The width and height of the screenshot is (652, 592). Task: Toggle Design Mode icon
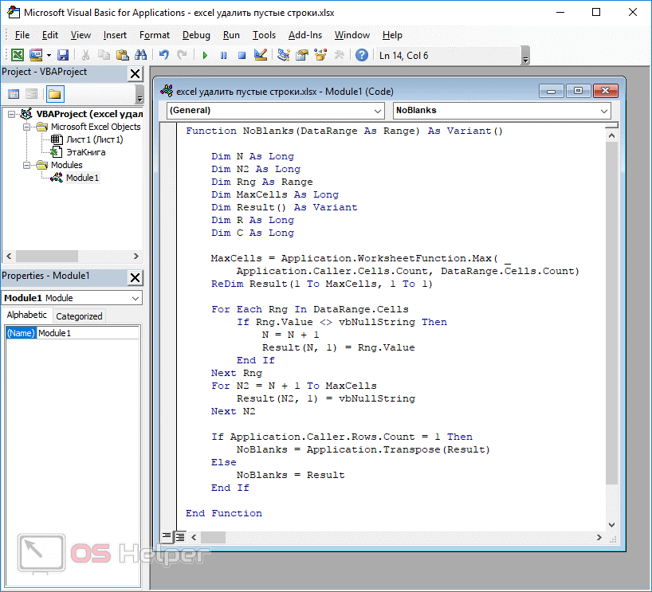260,55
